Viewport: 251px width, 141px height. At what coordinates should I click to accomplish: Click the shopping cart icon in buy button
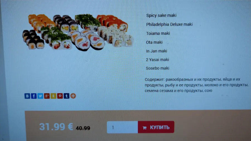(x=144, y=128)
